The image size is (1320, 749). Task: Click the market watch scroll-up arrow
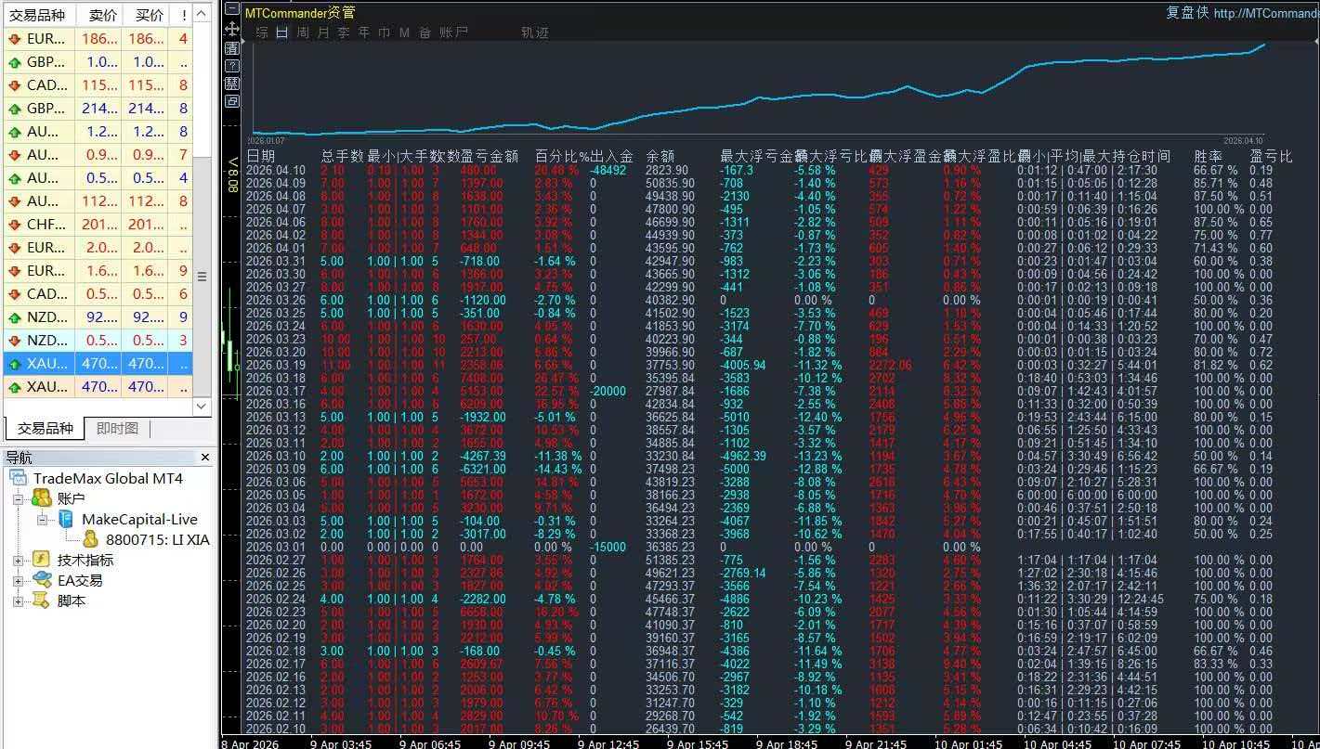point(203,14)
